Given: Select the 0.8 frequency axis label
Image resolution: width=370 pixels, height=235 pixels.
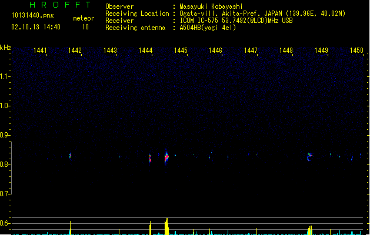Looking at the screenshot, I should 5,164.
